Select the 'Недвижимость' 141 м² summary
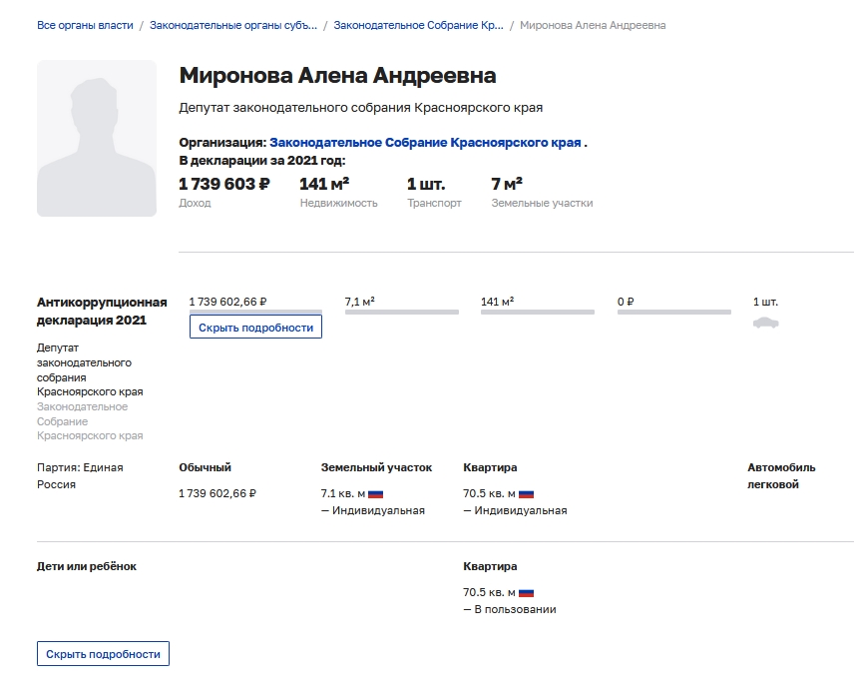The width and height of the screenshot is (854, 693). 324,184
